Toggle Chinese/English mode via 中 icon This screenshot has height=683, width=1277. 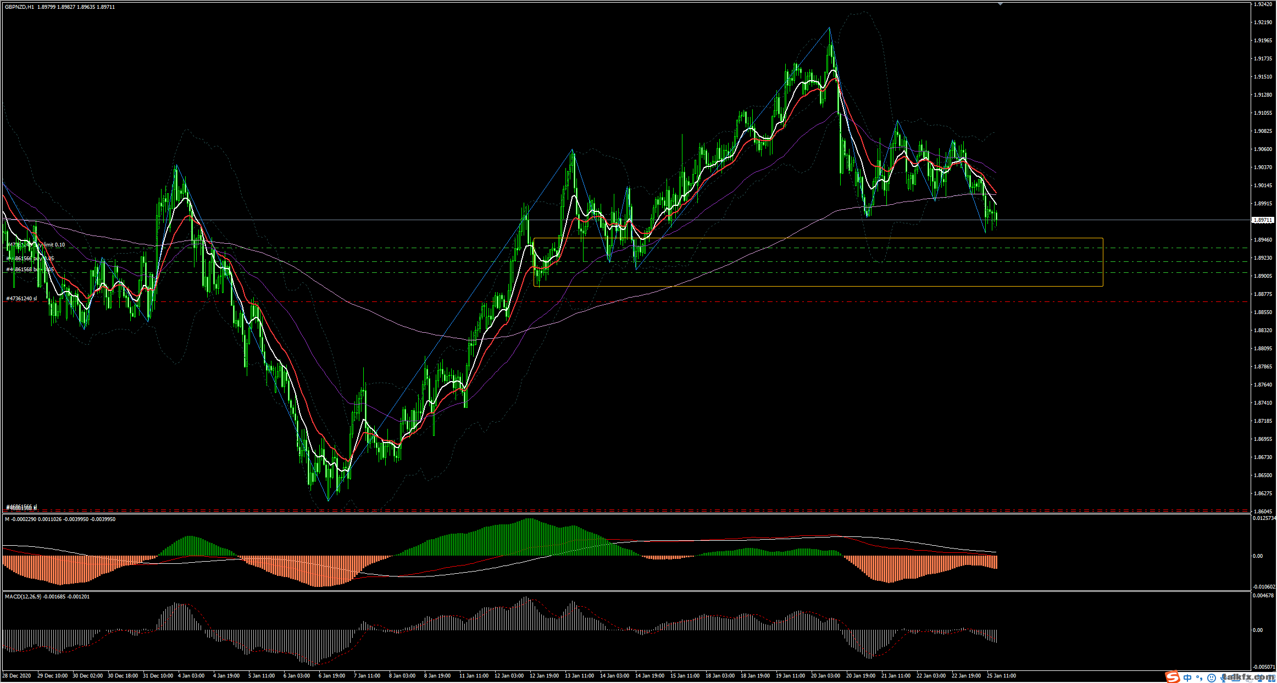click(x=1187, y=678)
